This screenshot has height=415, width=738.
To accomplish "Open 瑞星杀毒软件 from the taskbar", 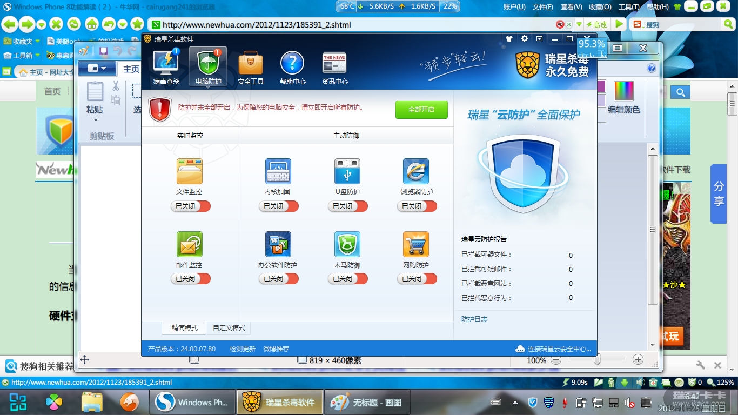I will pos(279,403).
